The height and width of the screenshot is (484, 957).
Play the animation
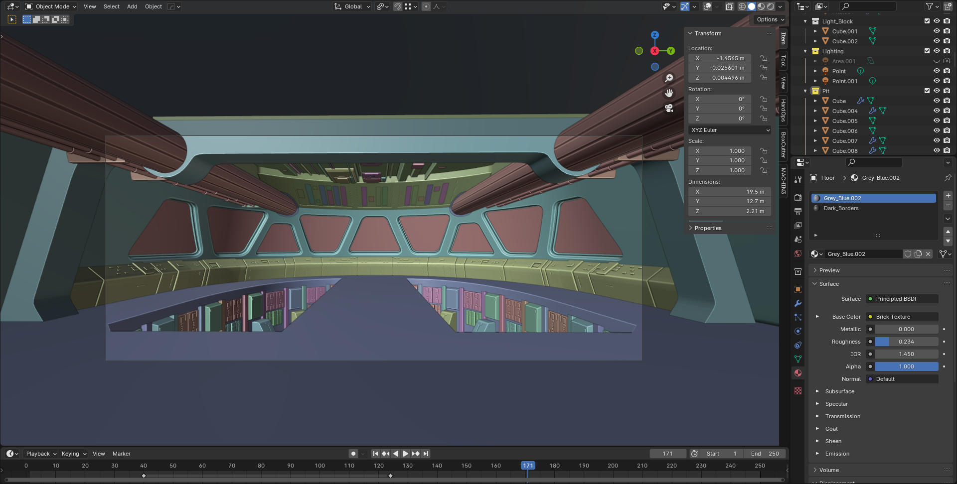coord(405,454)
